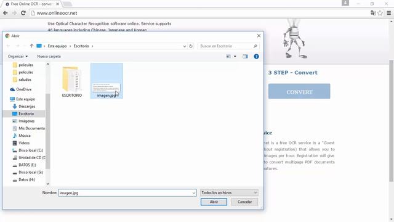Viewport: 394px width, 222px height.
Task: Click the Cancelar button
Action: [x=244, y=202]
